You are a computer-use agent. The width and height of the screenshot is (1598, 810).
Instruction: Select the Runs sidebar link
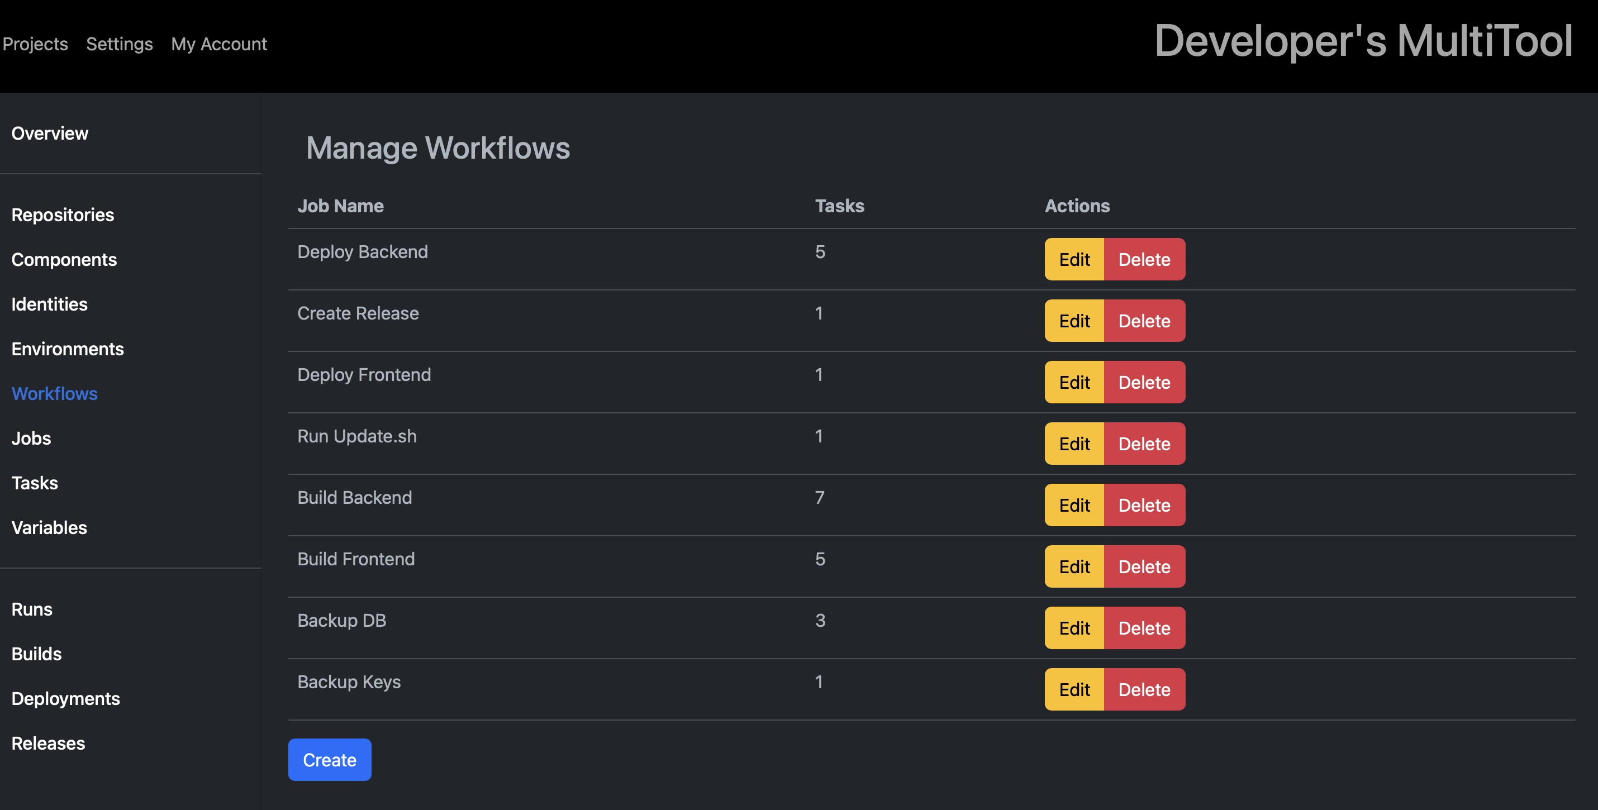tap(30, 608)
